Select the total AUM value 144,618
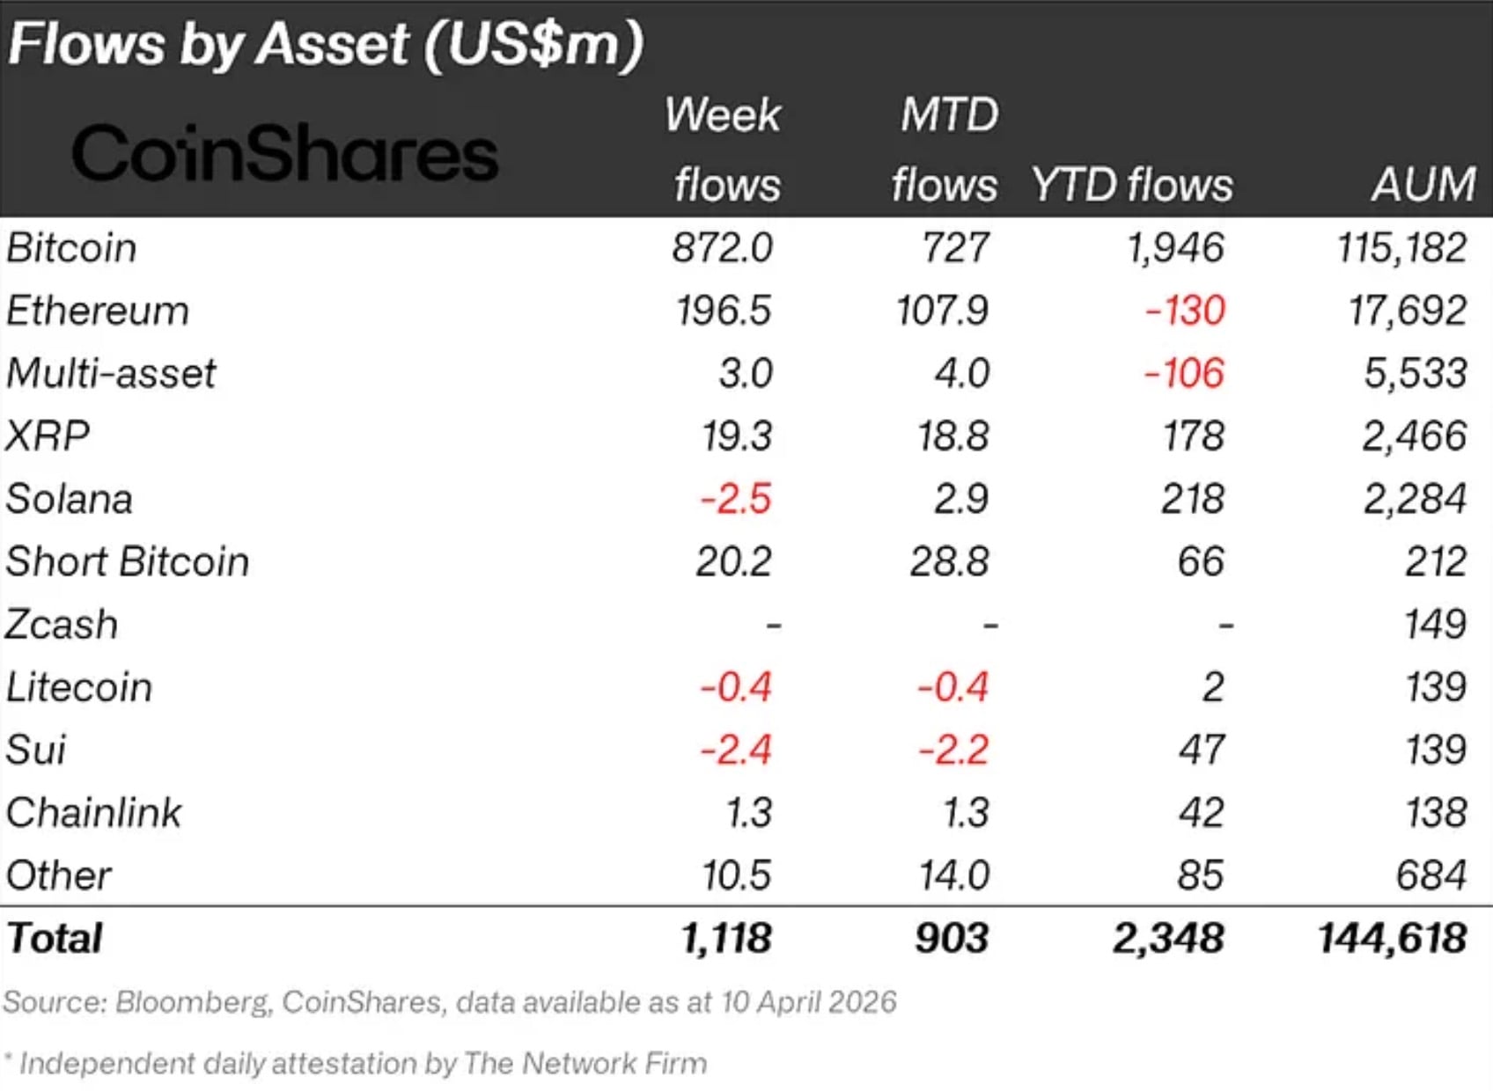The width and height of the screenshot is (1493, 1091). [1392, 938]
